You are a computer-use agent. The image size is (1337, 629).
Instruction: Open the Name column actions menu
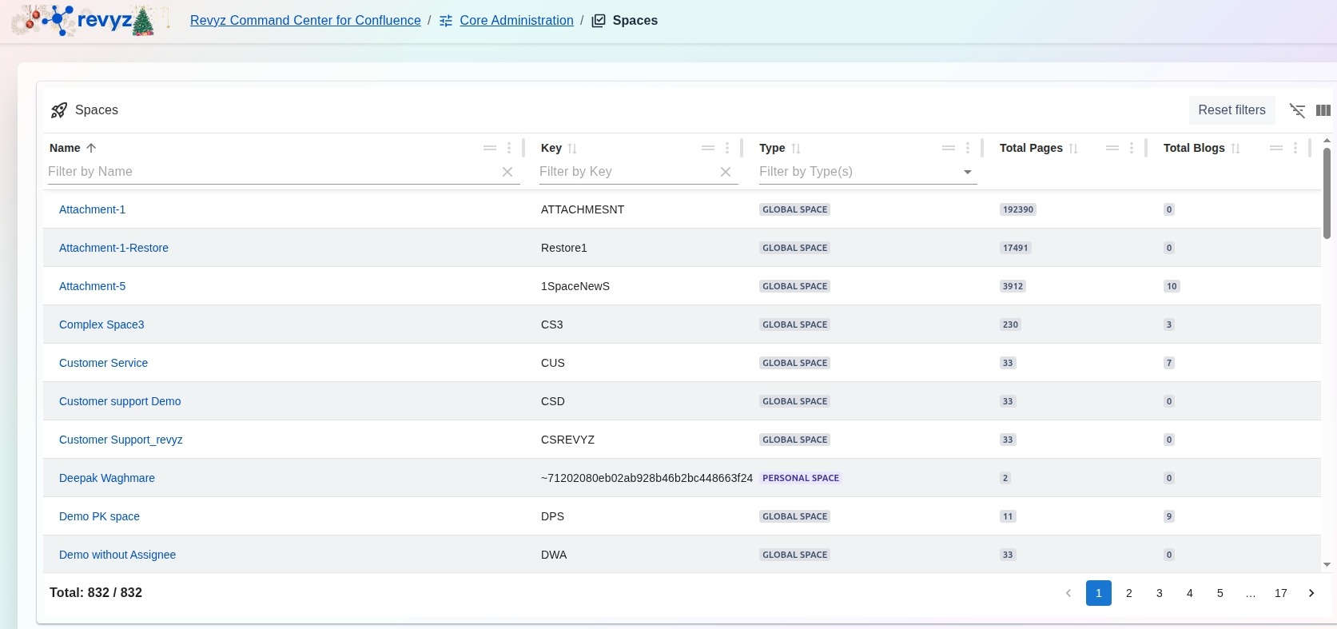(x=509, y=148)
